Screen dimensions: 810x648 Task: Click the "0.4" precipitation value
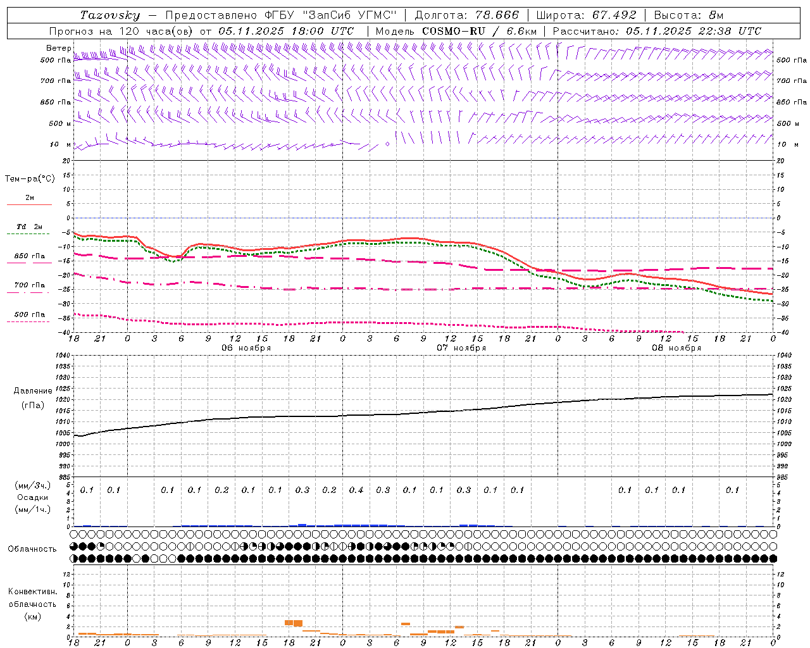tap(356, 490)
